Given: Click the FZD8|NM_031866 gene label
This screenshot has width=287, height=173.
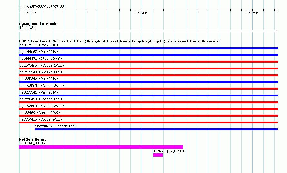Looking at the screenshot, I should coord(33,143).
